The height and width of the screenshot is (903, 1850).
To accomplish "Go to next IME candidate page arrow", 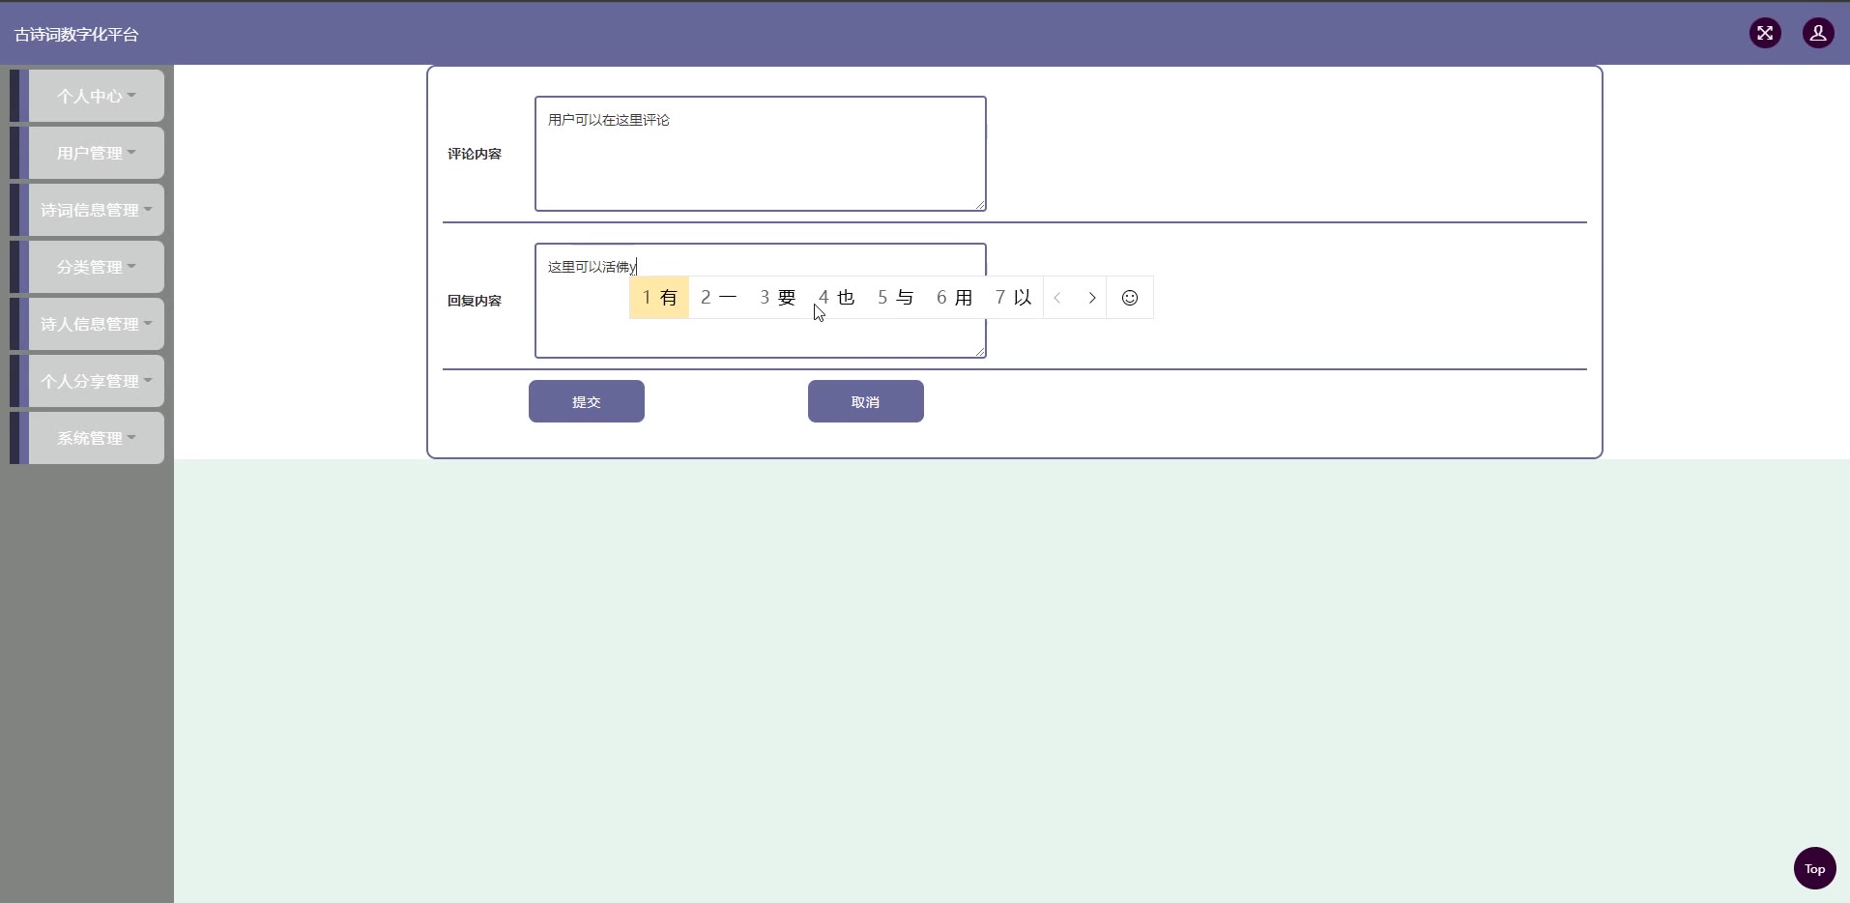I will (1092, 298).
